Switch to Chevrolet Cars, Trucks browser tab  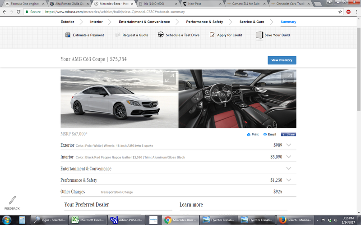(290, 4)
